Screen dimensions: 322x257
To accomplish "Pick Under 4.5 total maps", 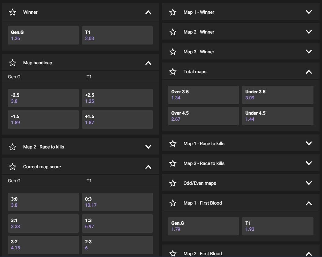I will click(x=278, y=116).
